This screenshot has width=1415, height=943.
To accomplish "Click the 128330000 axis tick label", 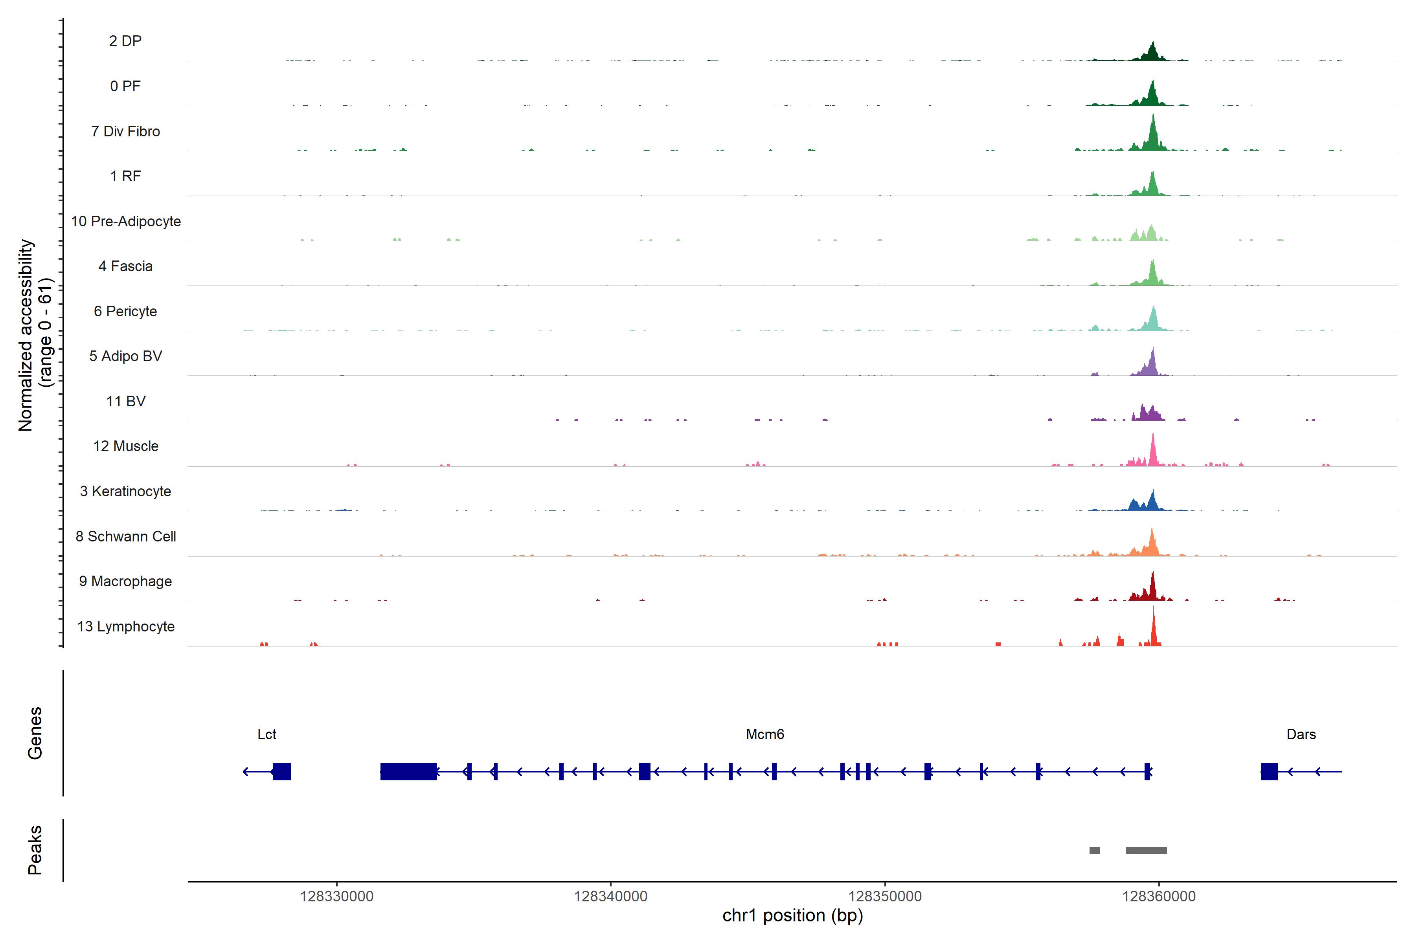I will point(336,896).
